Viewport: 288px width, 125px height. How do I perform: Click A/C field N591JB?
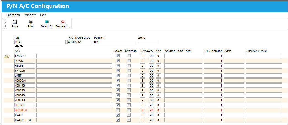pos(25,85)
